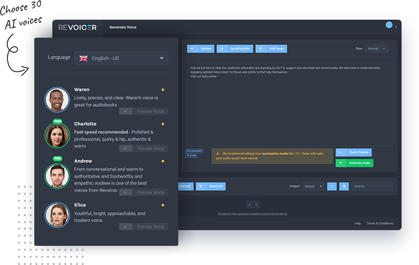Click the Select All button

[x=211, y=186]
